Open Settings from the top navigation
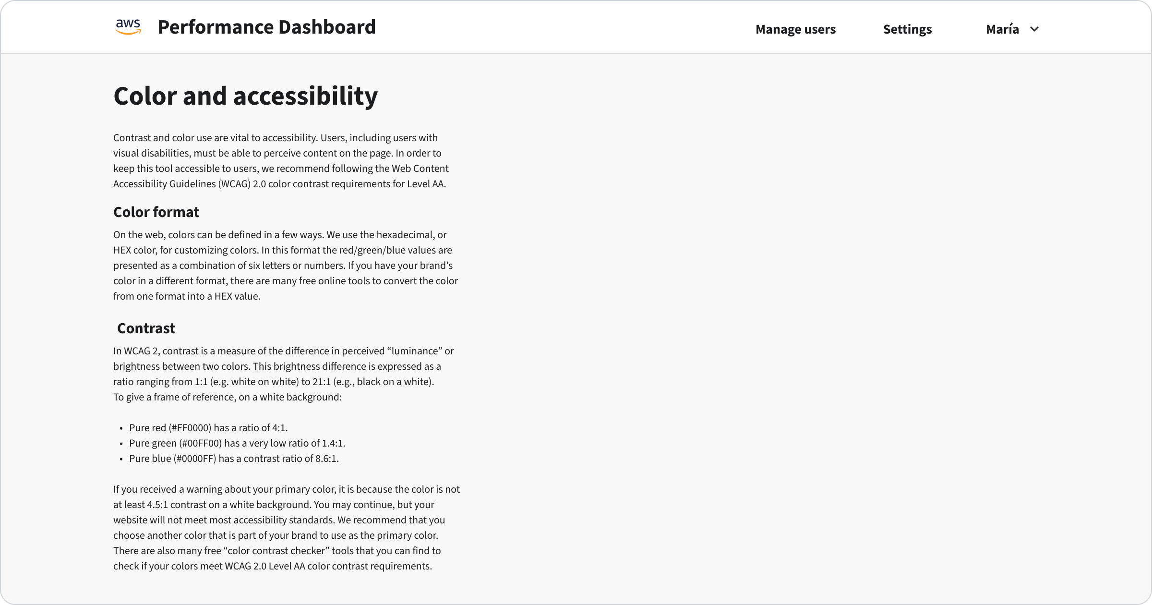Image resolution: width=1152 pixels, height=605 pixels. [907, 29]
